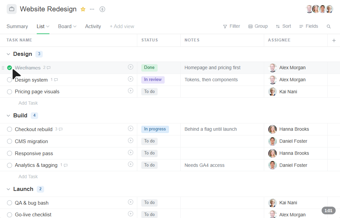Screen dimensions: 340x218
Task: Start timer for Pricing page visuals
Action: 131,91
